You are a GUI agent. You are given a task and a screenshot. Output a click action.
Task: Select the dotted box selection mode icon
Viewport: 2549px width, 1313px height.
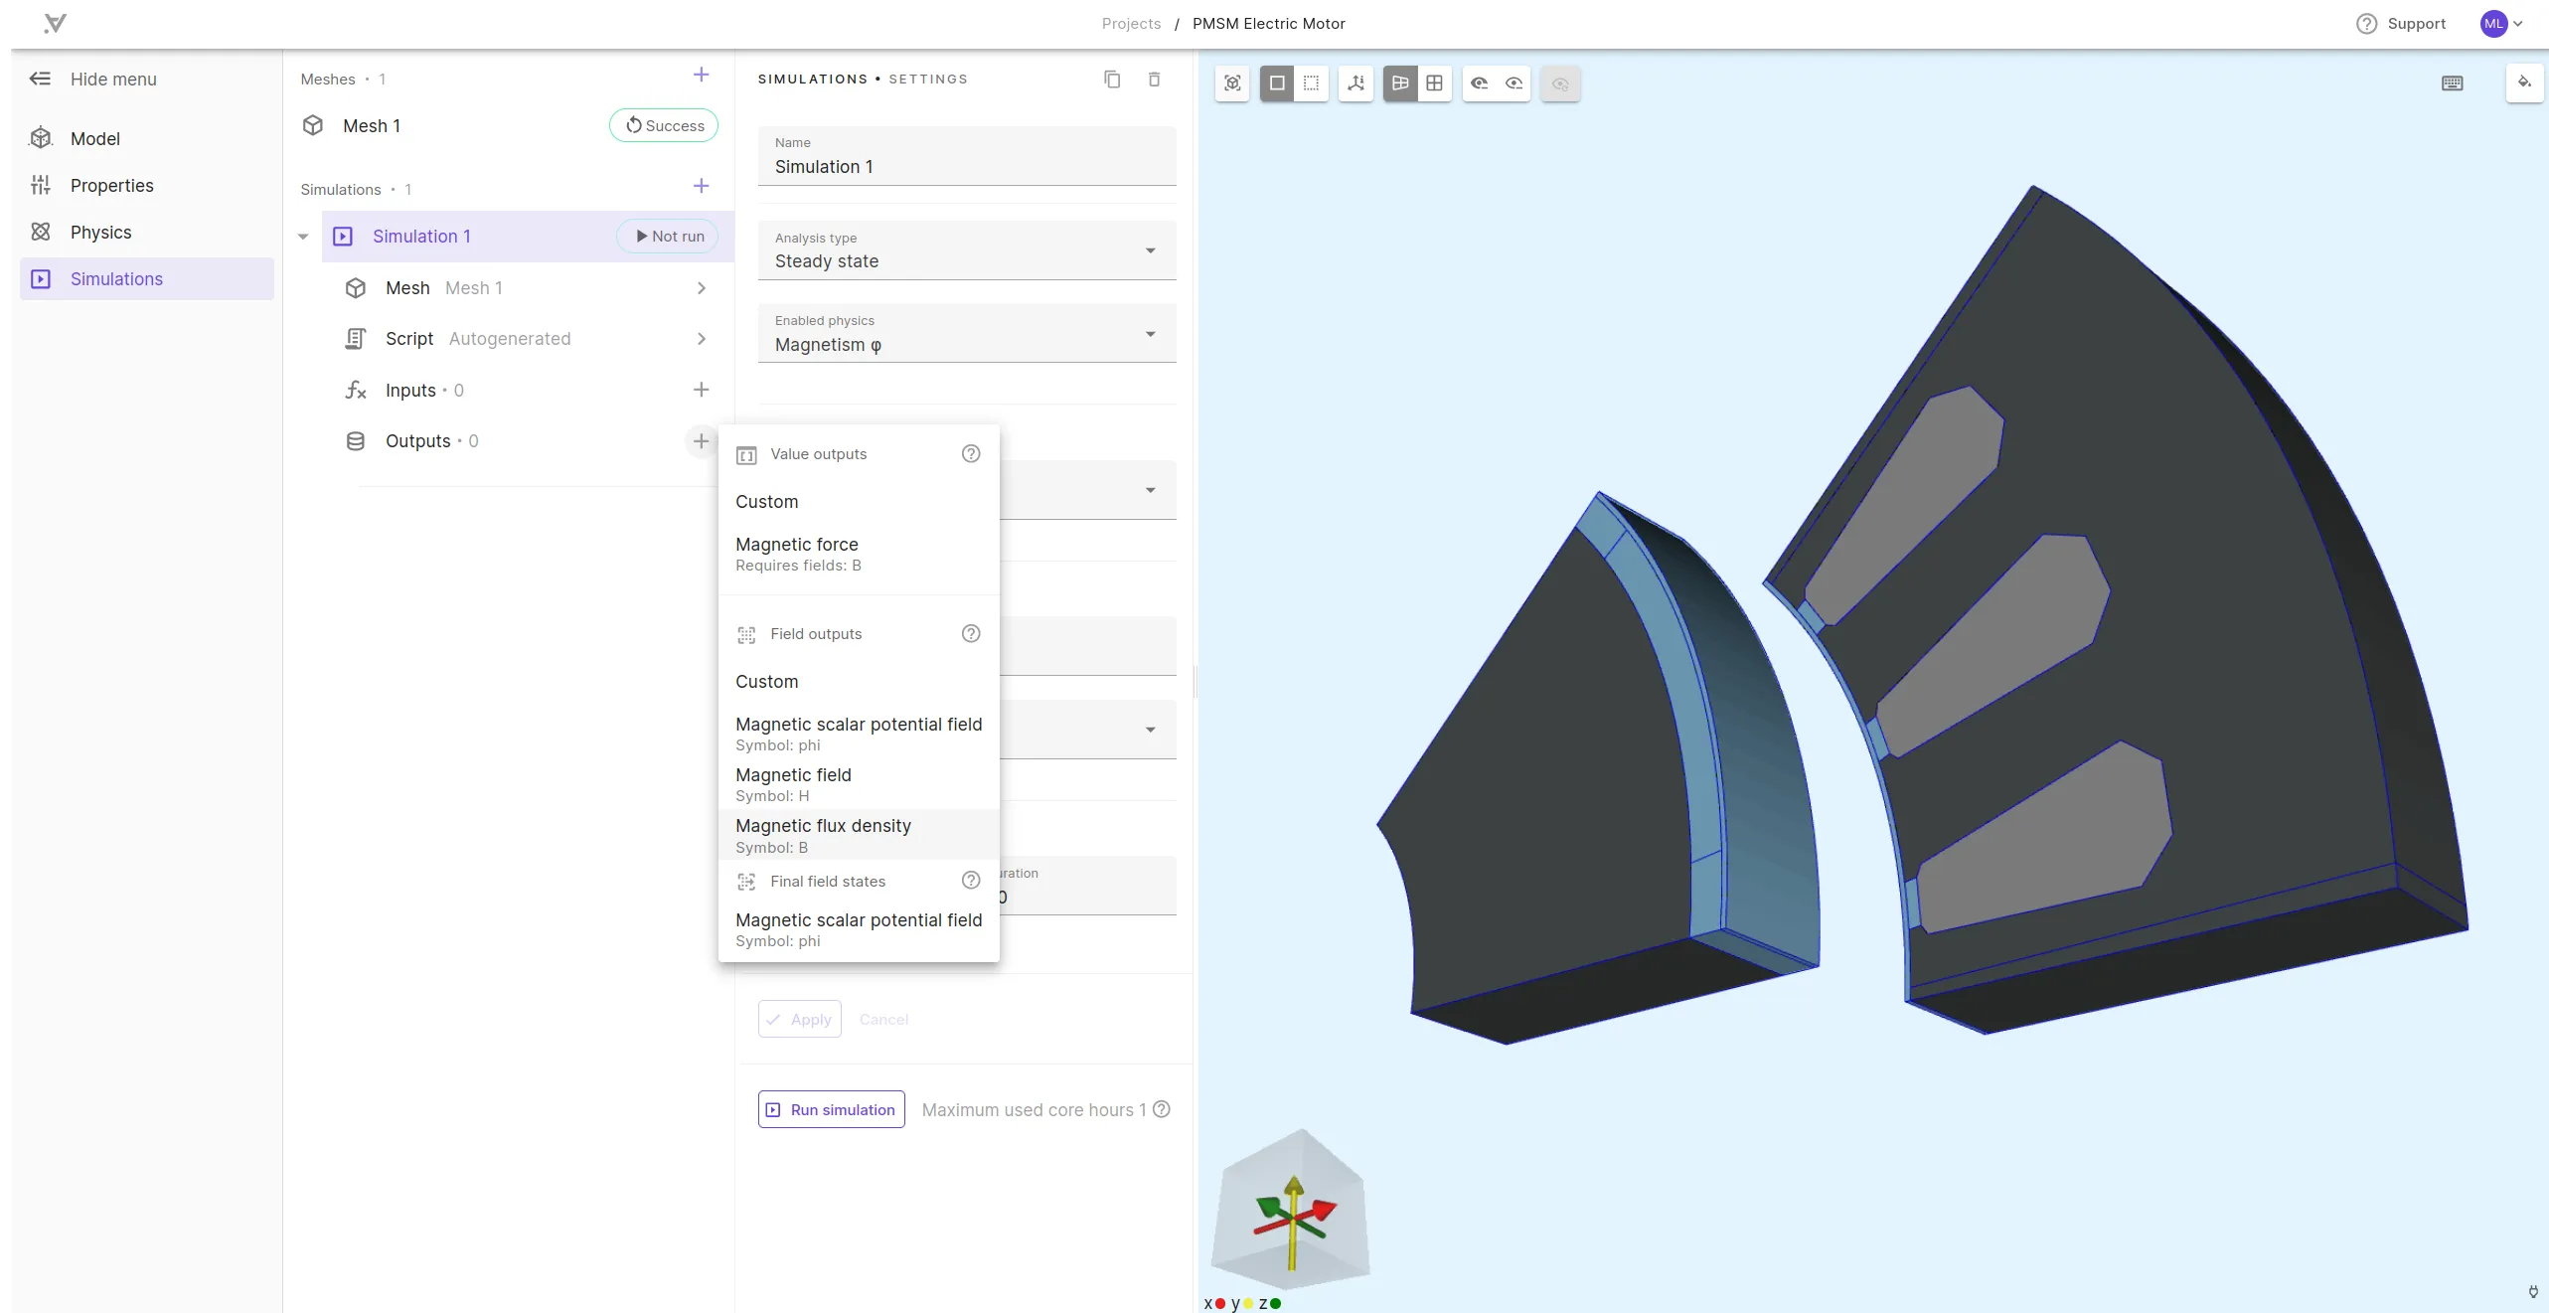(1312, 83)
